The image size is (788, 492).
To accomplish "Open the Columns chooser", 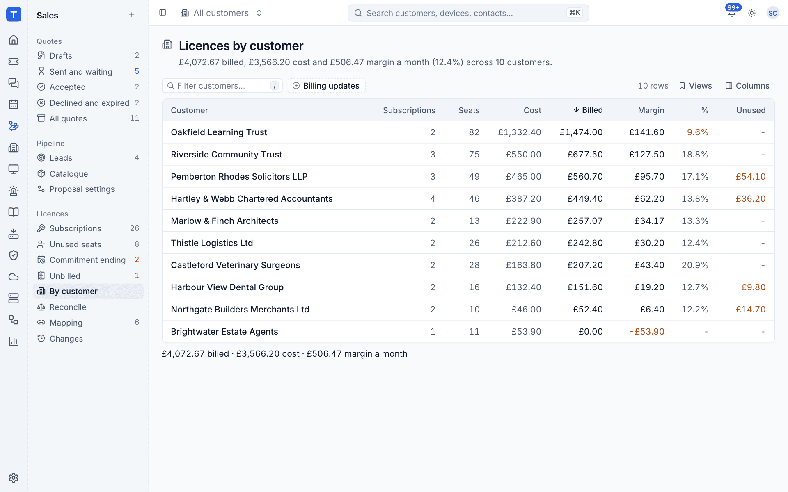I will coord(747,86).
